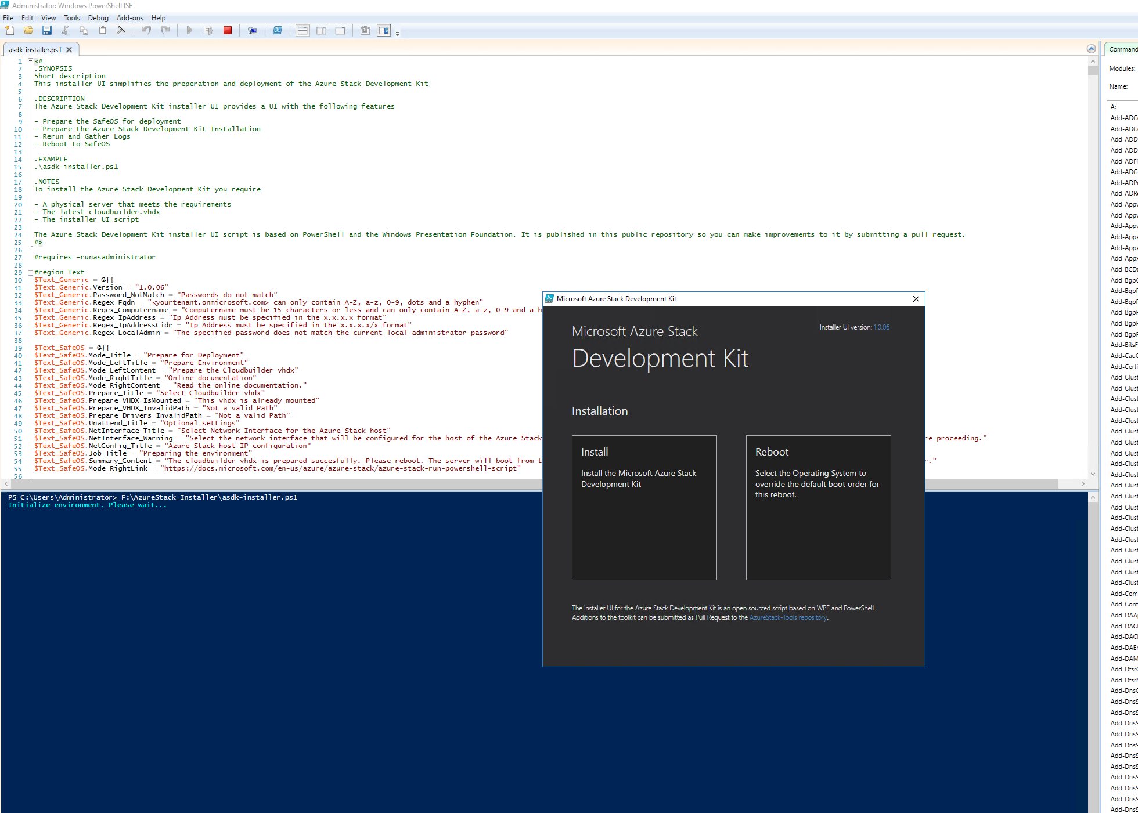Click the Cut scissors icon
The width and height of the screenshot is (1138, 813).
click(x=65, y=30)
